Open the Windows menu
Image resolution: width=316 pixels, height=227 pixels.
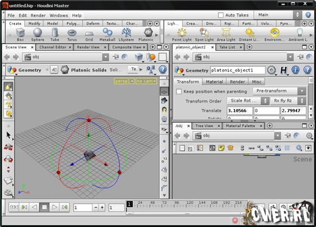[x=59, y=16]
